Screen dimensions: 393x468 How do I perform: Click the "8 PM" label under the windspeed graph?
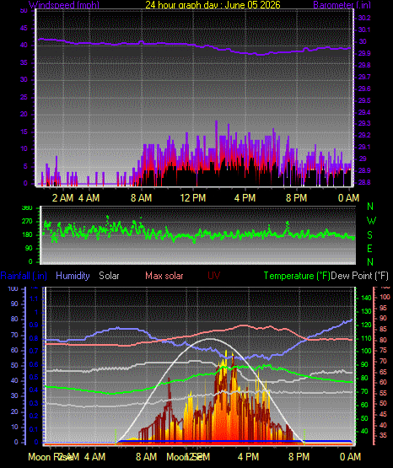(x=296, y=197)
